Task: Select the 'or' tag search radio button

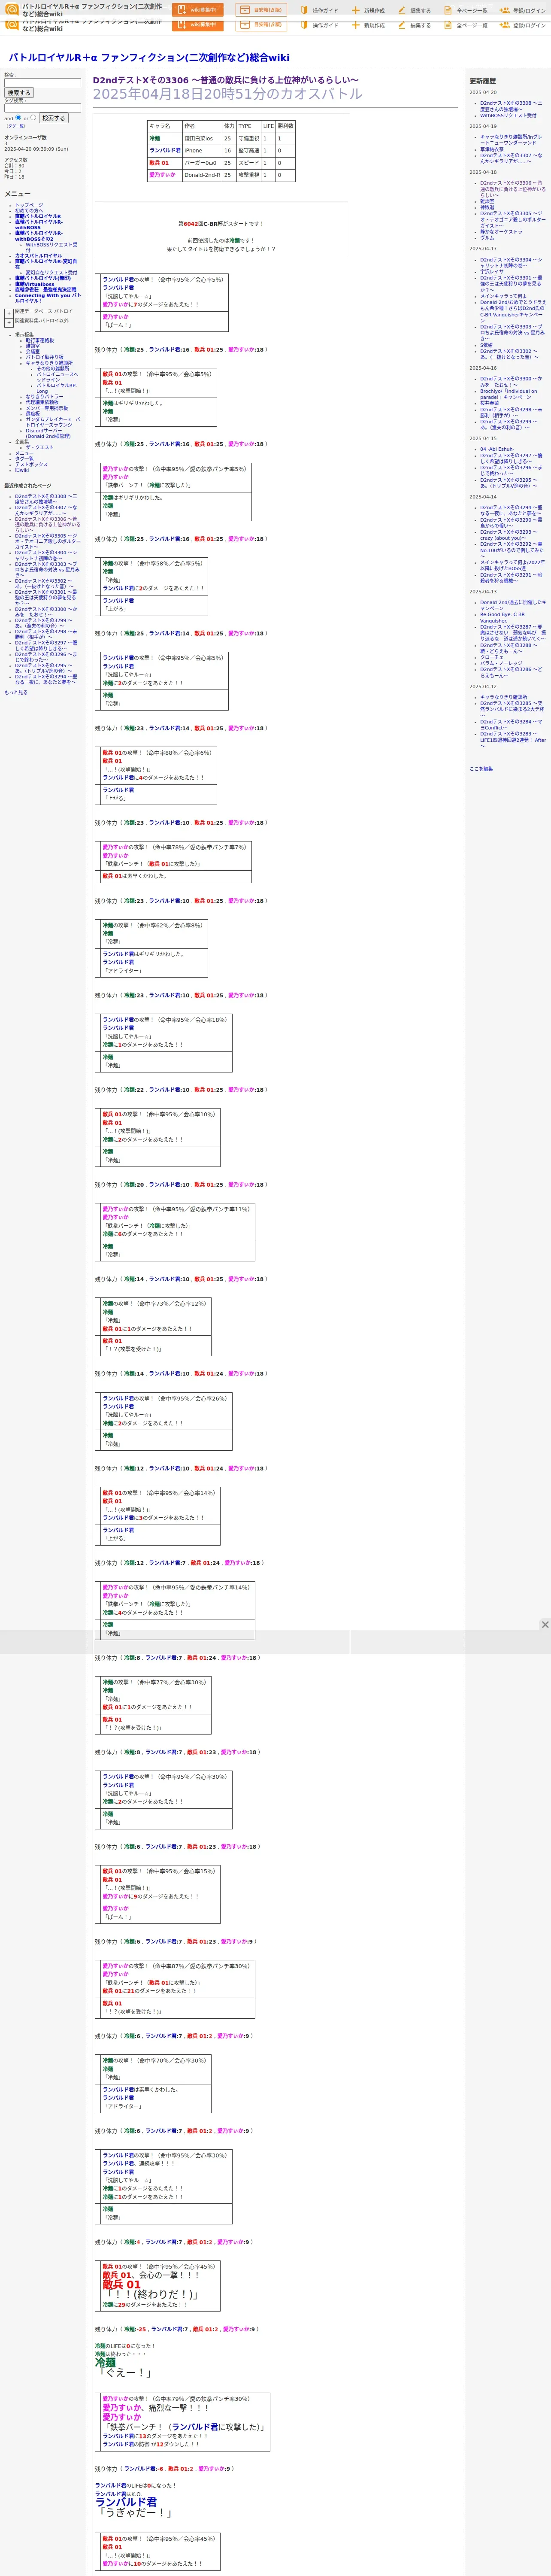Action: [x=33, y=118]
